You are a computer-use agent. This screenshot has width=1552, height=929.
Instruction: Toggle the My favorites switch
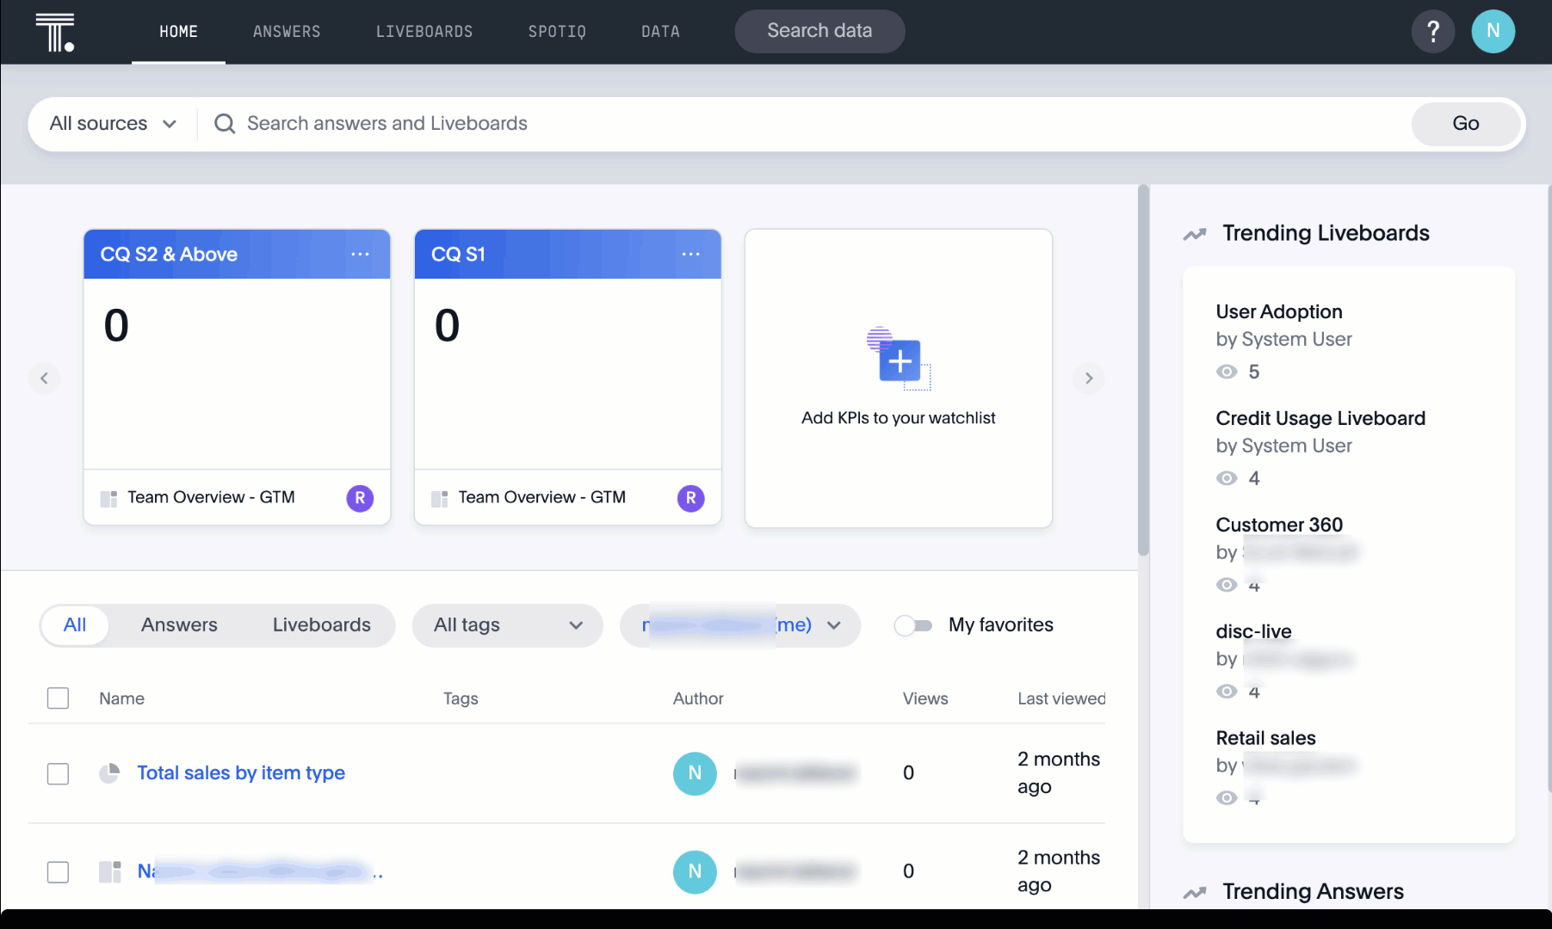913,625
